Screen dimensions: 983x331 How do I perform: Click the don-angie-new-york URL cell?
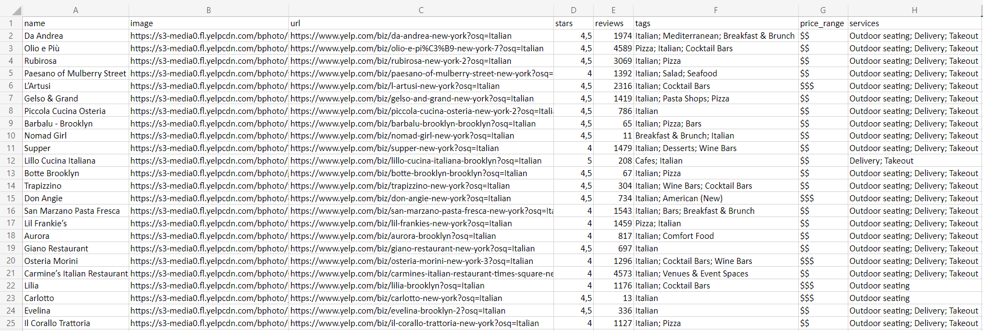click(x=421, y=198)
